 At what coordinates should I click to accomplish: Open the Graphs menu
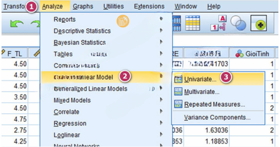83,6
